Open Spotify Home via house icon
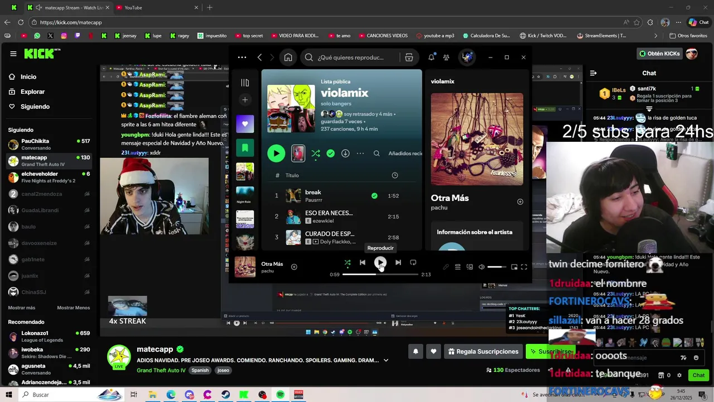 [288, 57]
